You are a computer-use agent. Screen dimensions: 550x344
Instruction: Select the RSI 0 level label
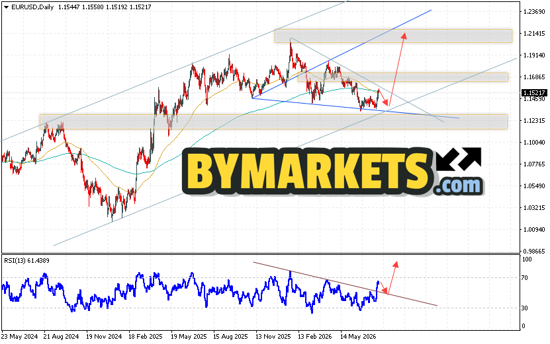(524, 326)
